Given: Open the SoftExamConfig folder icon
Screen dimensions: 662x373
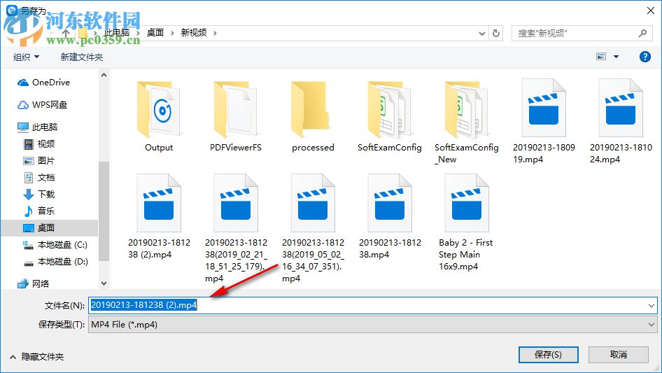Looking at the screenshot, I should tap(389, 110).
